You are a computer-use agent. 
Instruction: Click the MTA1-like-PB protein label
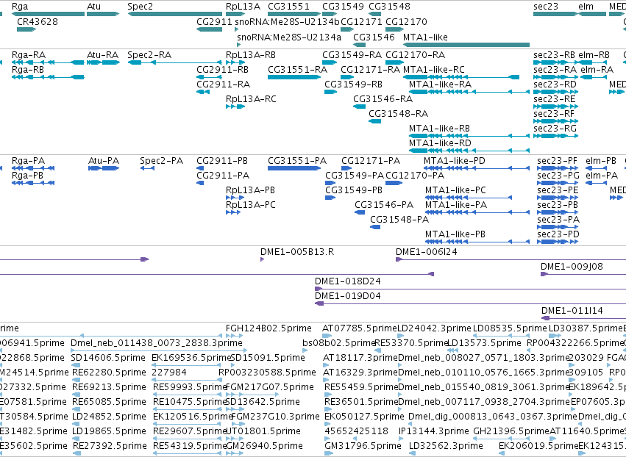click(455, 234)
